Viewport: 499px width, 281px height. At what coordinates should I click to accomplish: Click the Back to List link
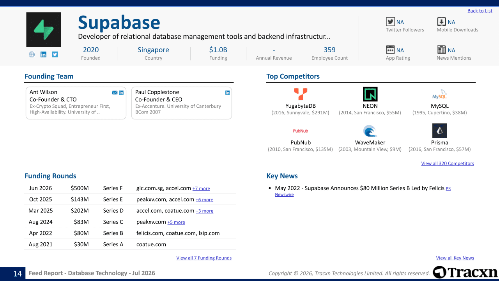[480, 11]
